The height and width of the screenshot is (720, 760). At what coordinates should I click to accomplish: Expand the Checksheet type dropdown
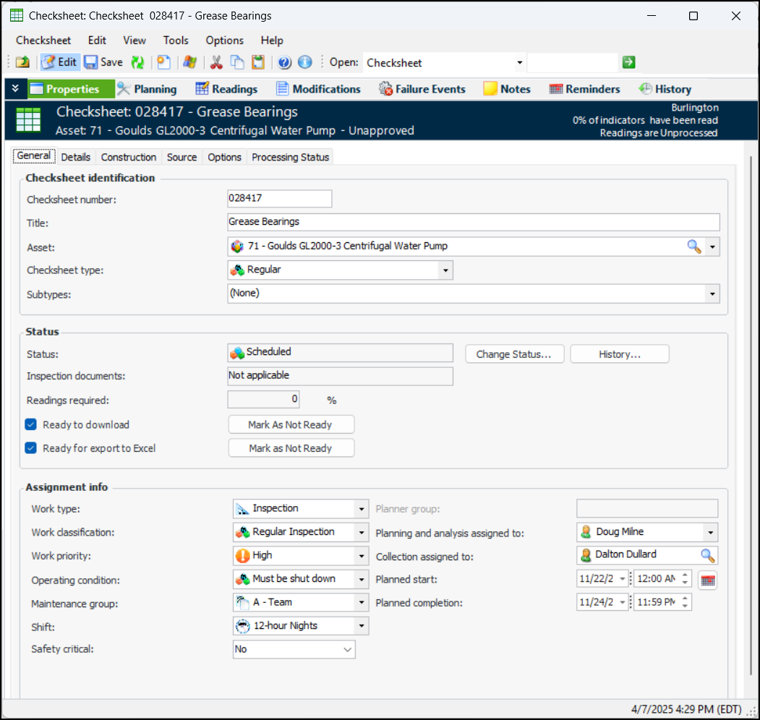pyautogui.click(x=445, y=270)
